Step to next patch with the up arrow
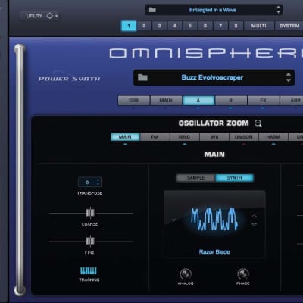Image resolution: width=303 pixels, height=303 pixels. click(289, 74)
